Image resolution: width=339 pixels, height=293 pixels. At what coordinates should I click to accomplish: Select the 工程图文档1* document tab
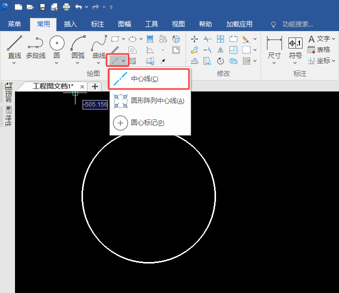53,86
